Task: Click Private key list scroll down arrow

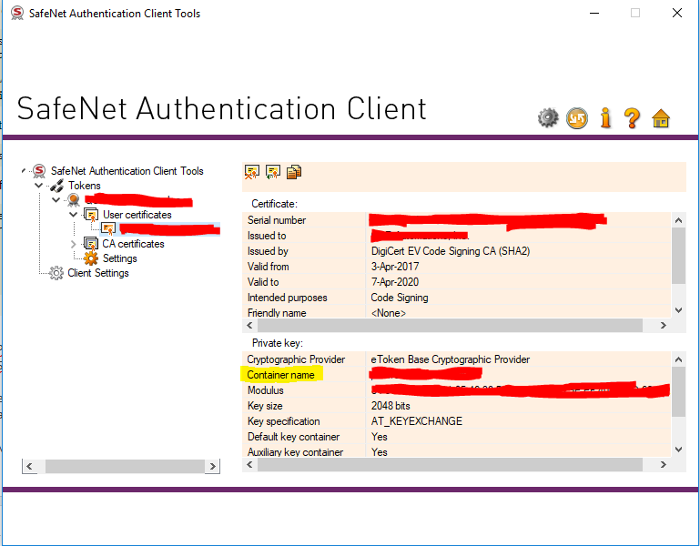Action: [x=678, y=450]
